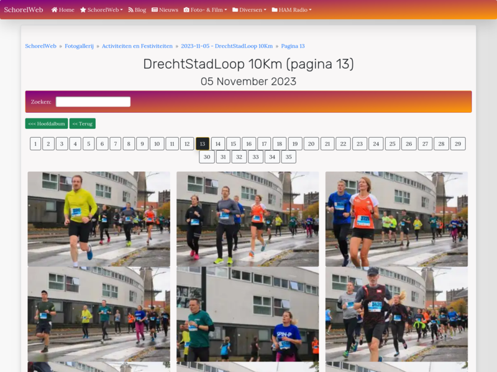Go to gallery page 24
Screen dimensions: 497x372
[x=376, y=144]
